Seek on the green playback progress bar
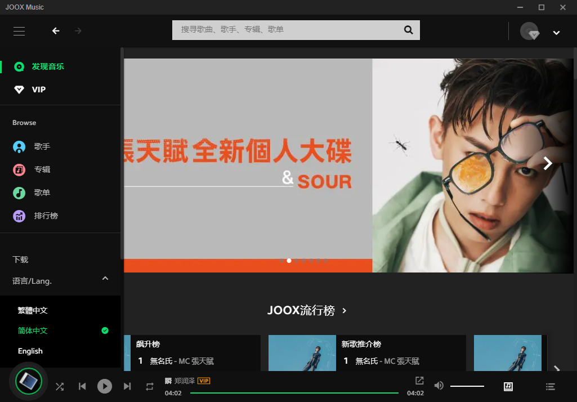The height and width of the screenshot is (402, 577). coord(294,393)
